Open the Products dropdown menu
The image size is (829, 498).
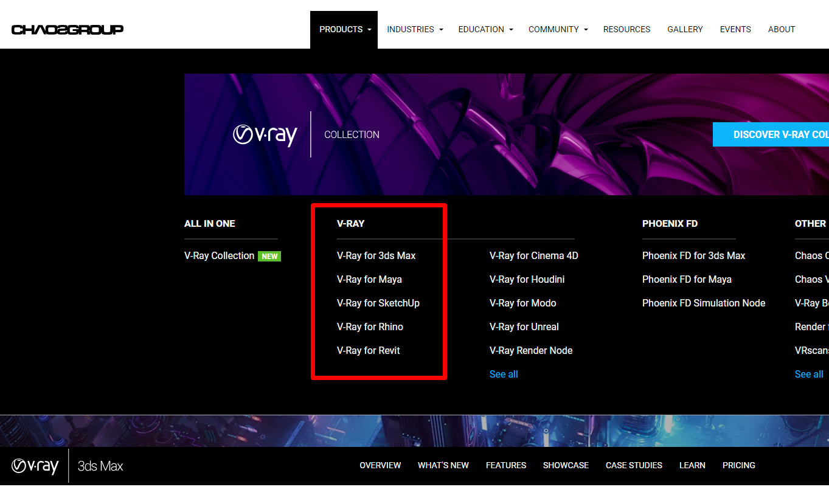344,29
